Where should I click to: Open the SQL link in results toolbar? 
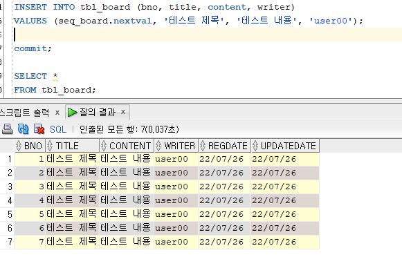(58, 129)
